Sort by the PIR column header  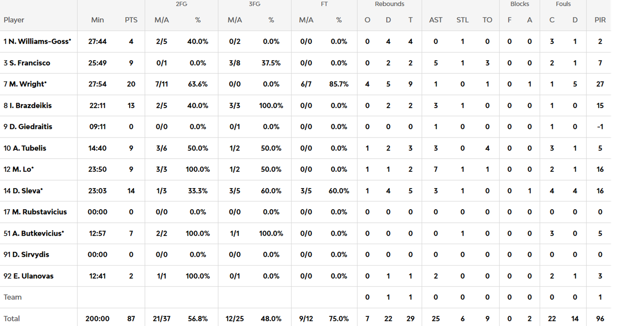click(600, 20)
